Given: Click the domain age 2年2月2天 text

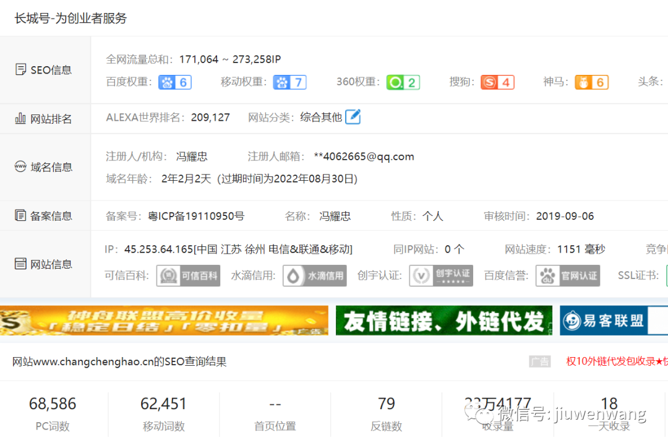Looking at the screenshot, I should (x=186, y=179).
